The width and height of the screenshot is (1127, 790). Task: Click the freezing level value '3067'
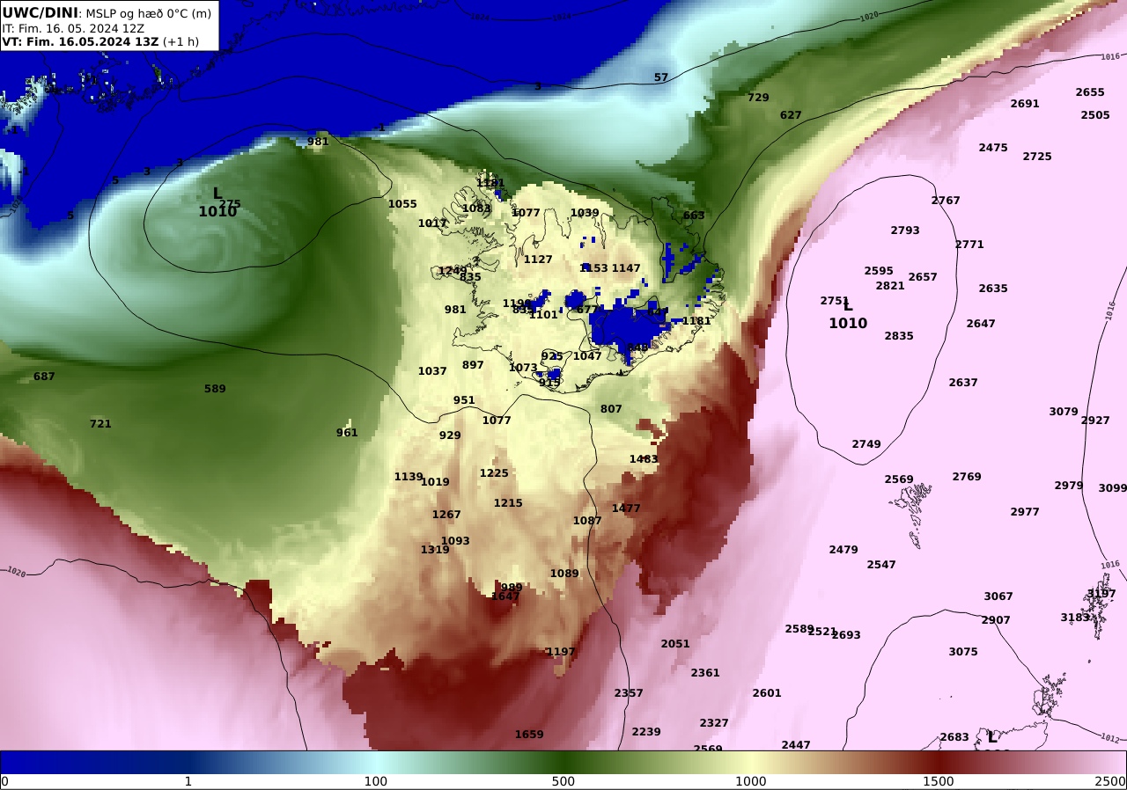coord(998,596)
